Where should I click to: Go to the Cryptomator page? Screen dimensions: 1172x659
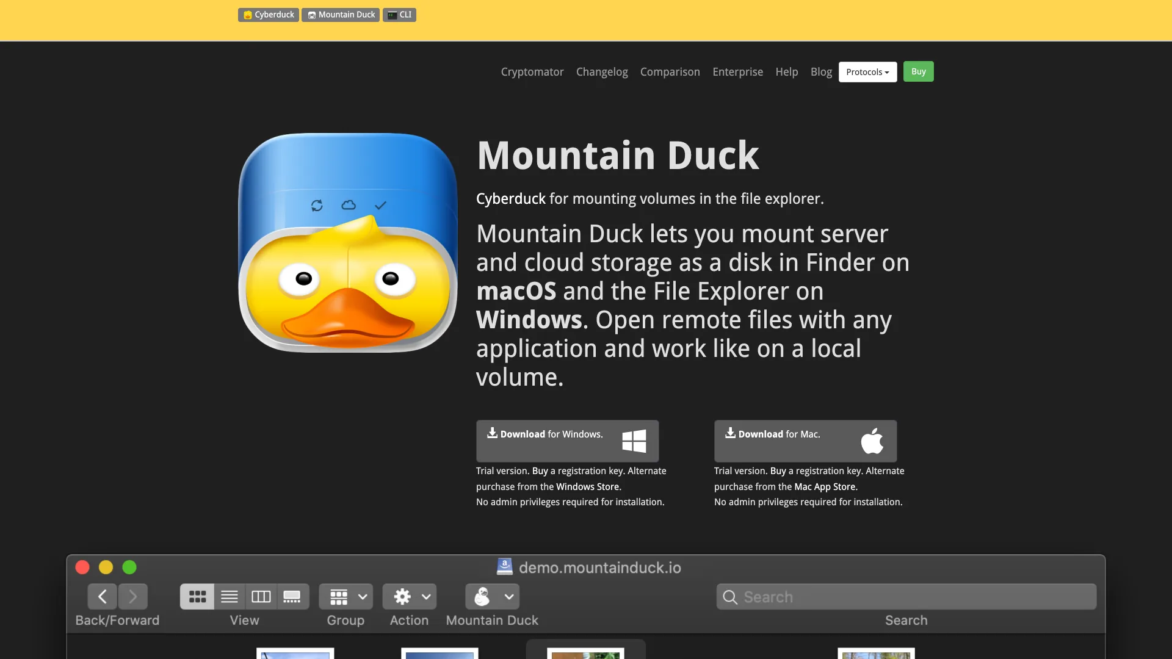point(532,72)
